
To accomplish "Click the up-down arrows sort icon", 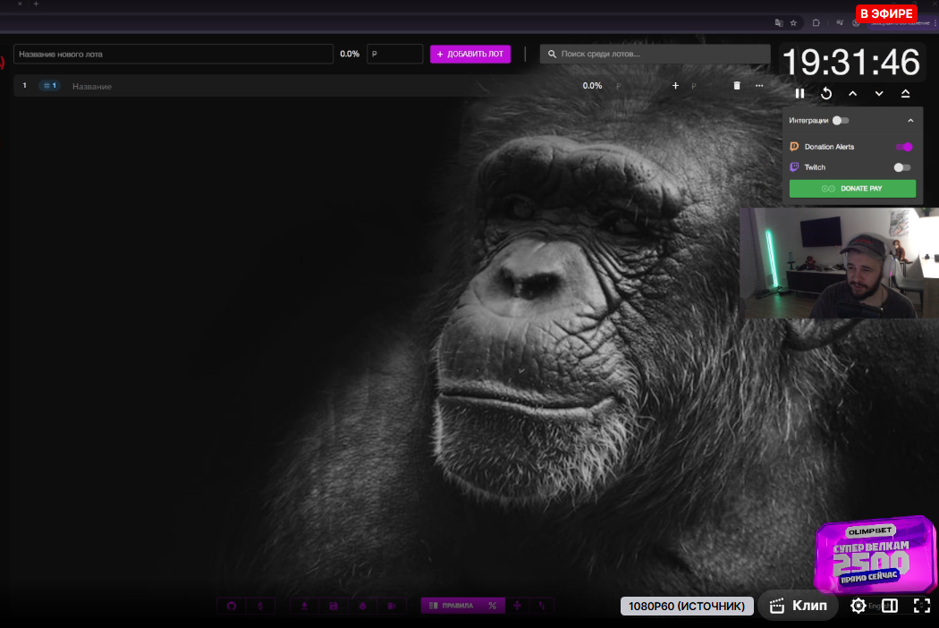I will coord(542,606).
